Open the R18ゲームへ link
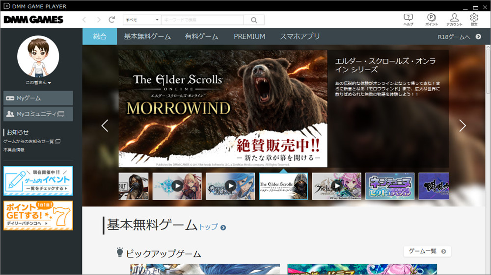 coord(454,37)
